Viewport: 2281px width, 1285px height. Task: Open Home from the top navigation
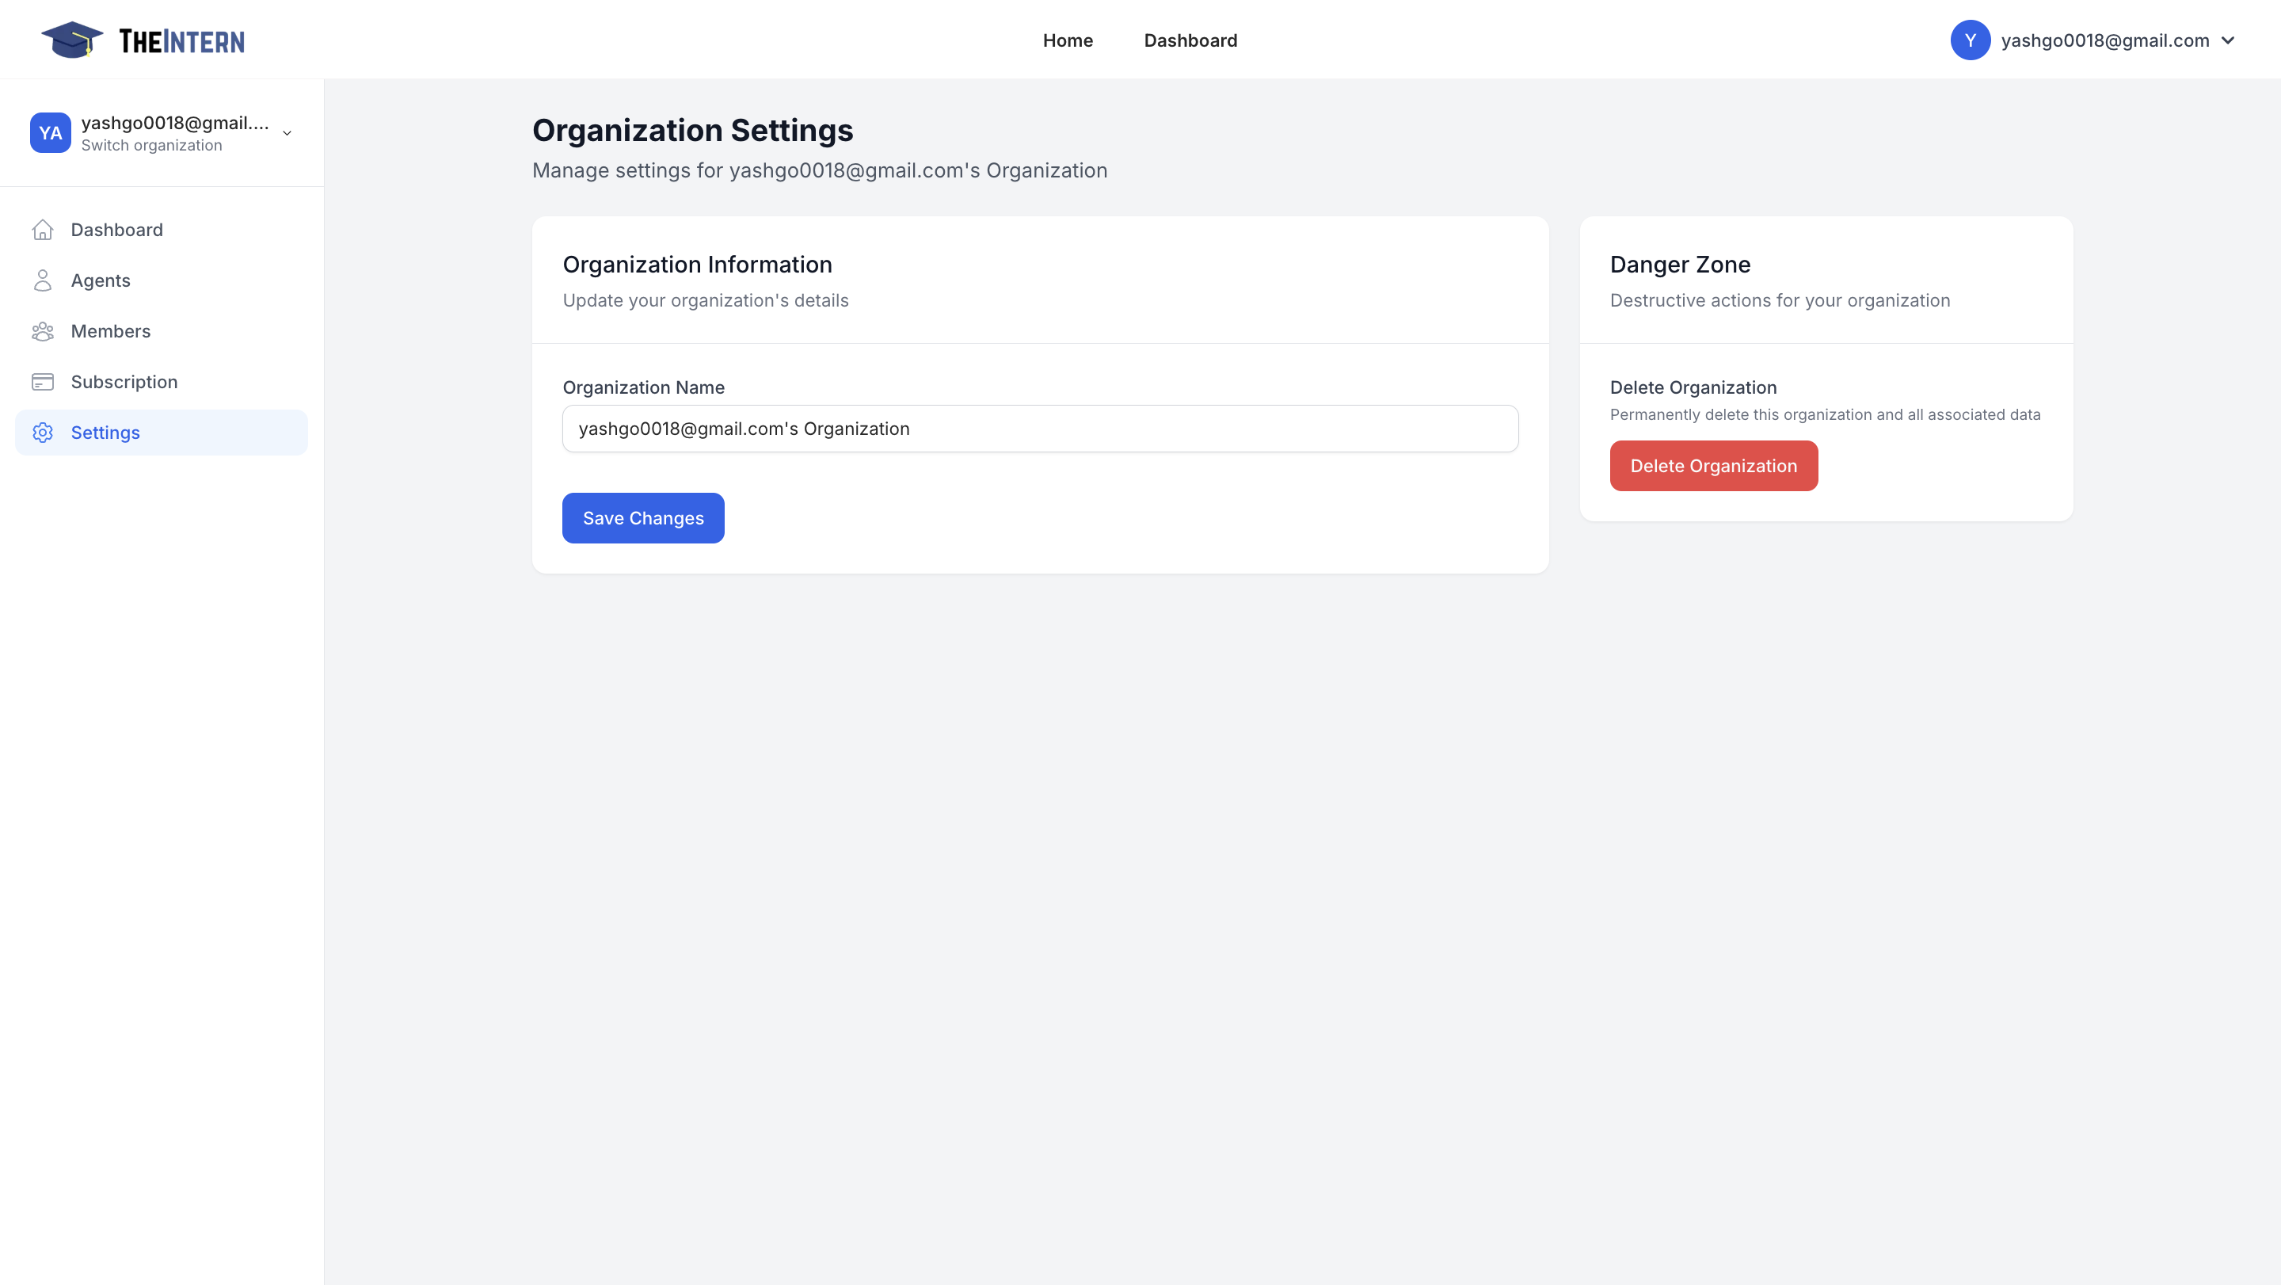(1068, 40)
